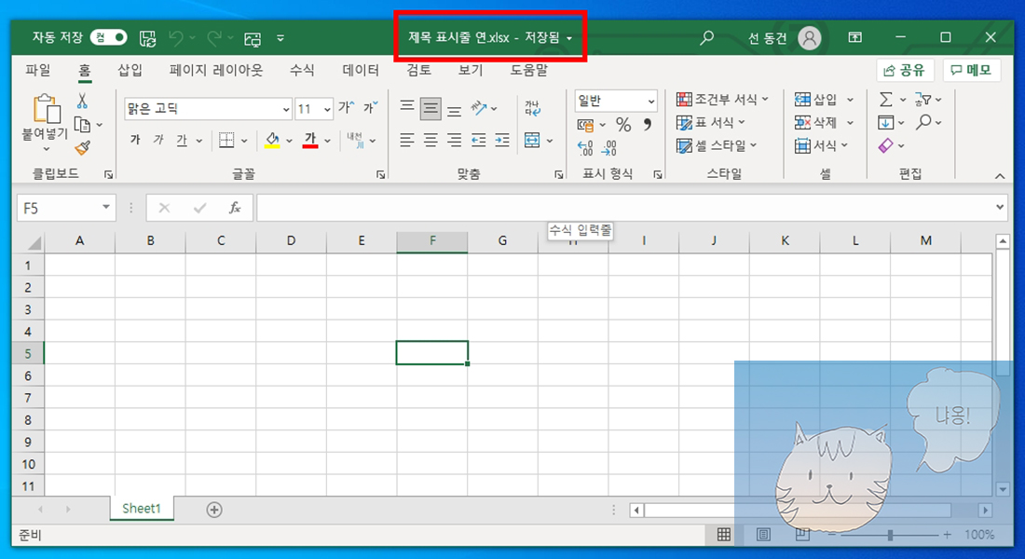
Task: Switch to the 수식 (Formulas) tab
Action: tap(302, 70)
